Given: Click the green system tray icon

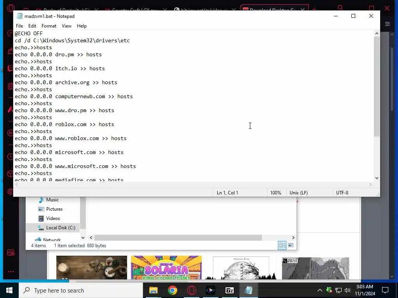Looking at the screenshot, I should [x=329, y=290].
